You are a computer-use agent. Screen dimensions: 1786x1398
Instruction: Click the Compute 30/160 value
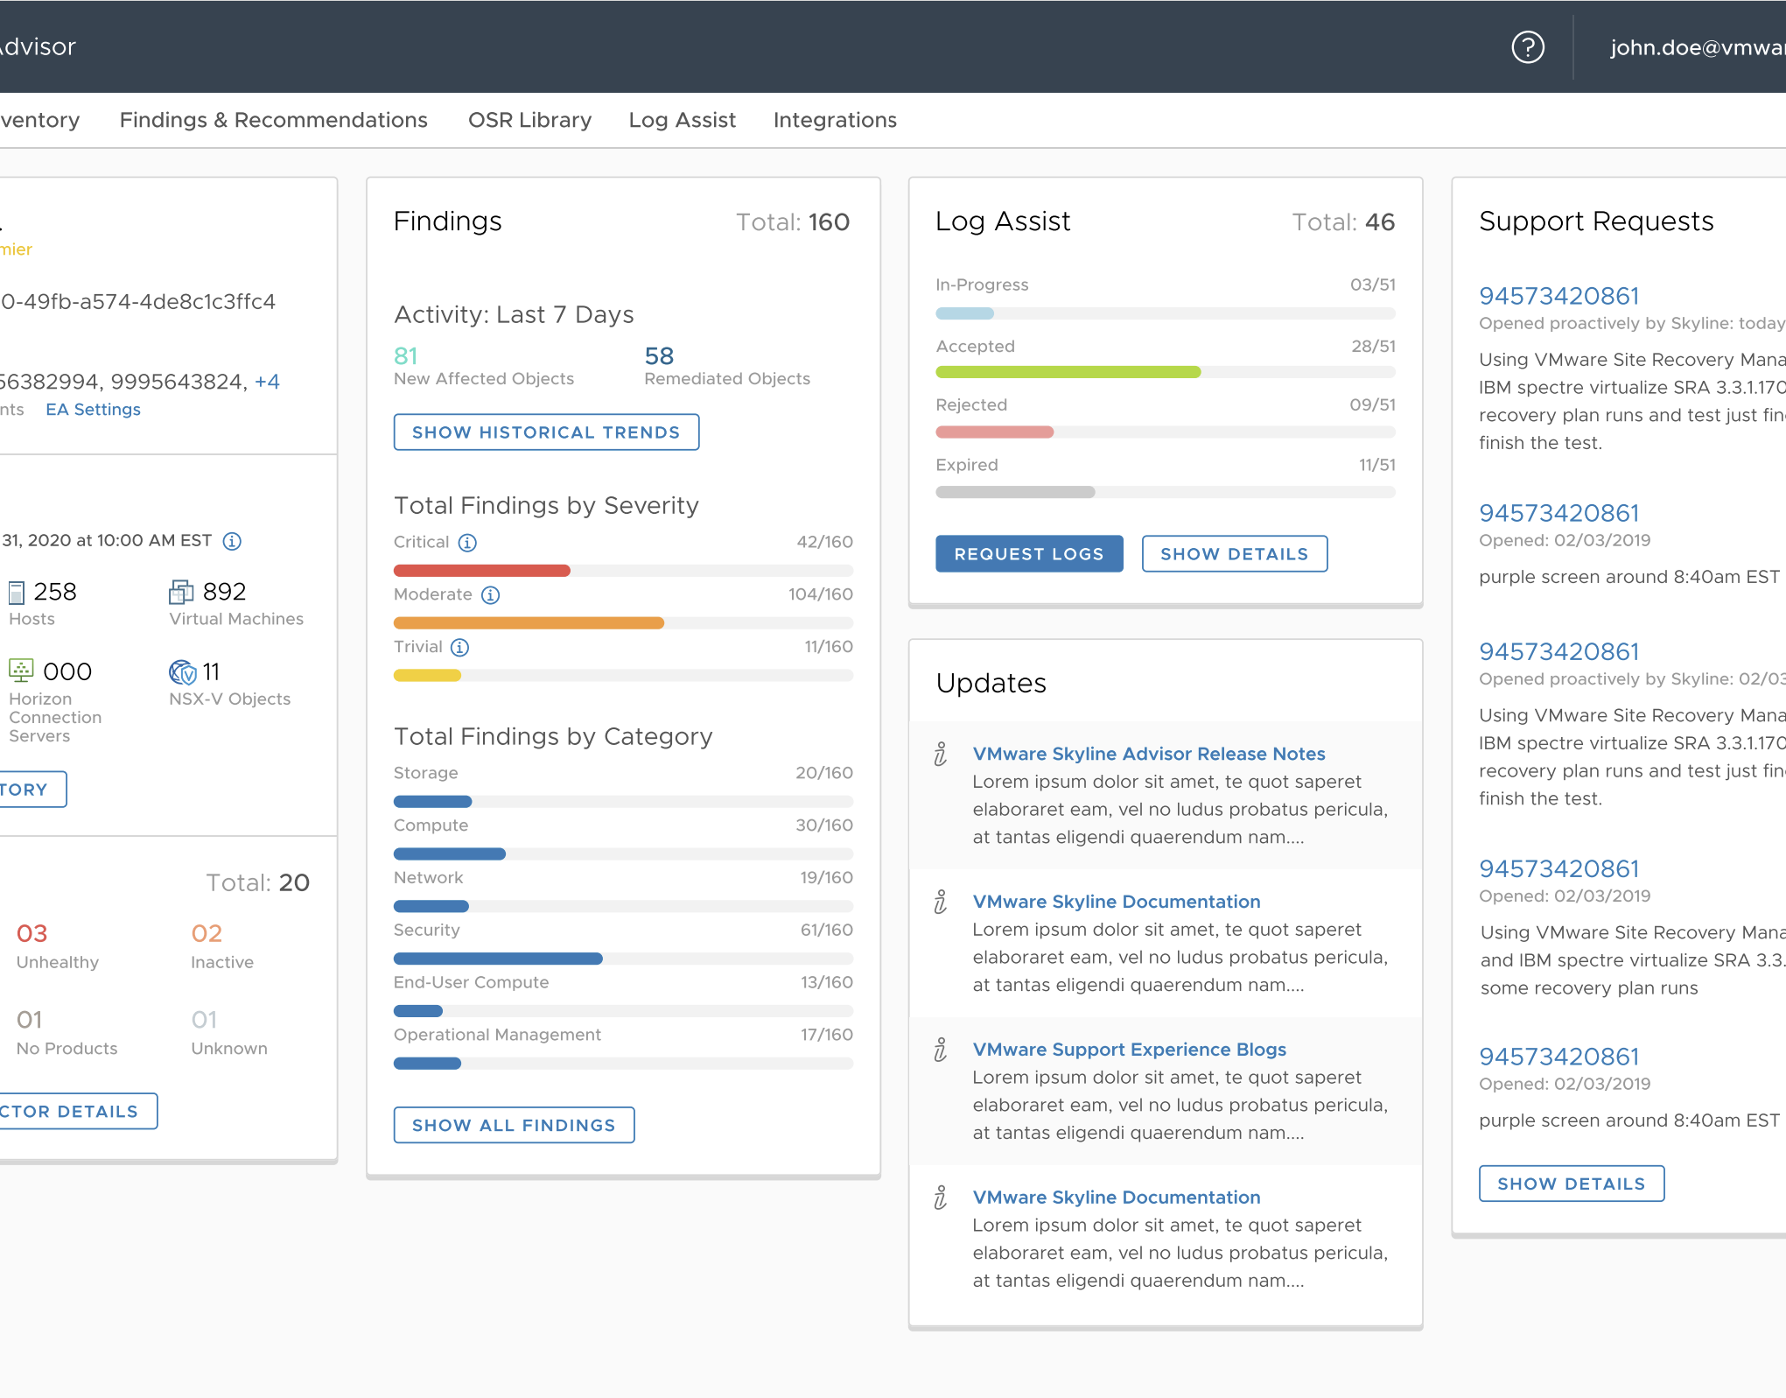823,825
